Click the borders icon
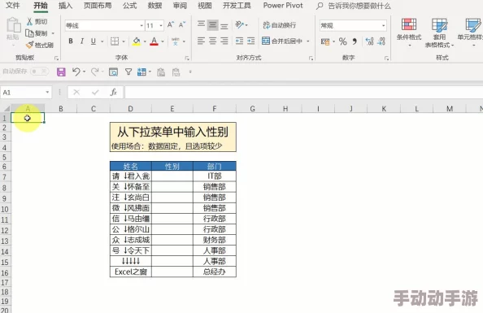483x313 pixels. (115, 41)
